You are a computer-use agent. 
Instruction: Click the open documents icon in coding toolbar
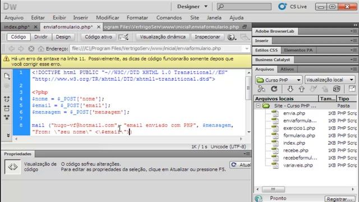click(x=7, y=76)
